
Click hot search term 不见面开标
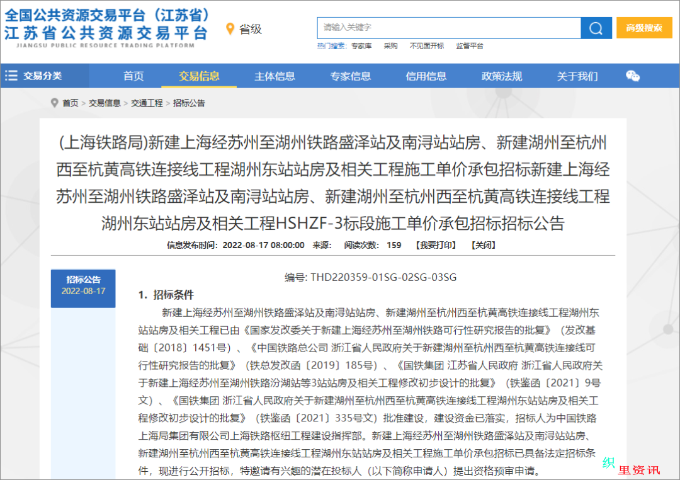(x=427, y=46)
